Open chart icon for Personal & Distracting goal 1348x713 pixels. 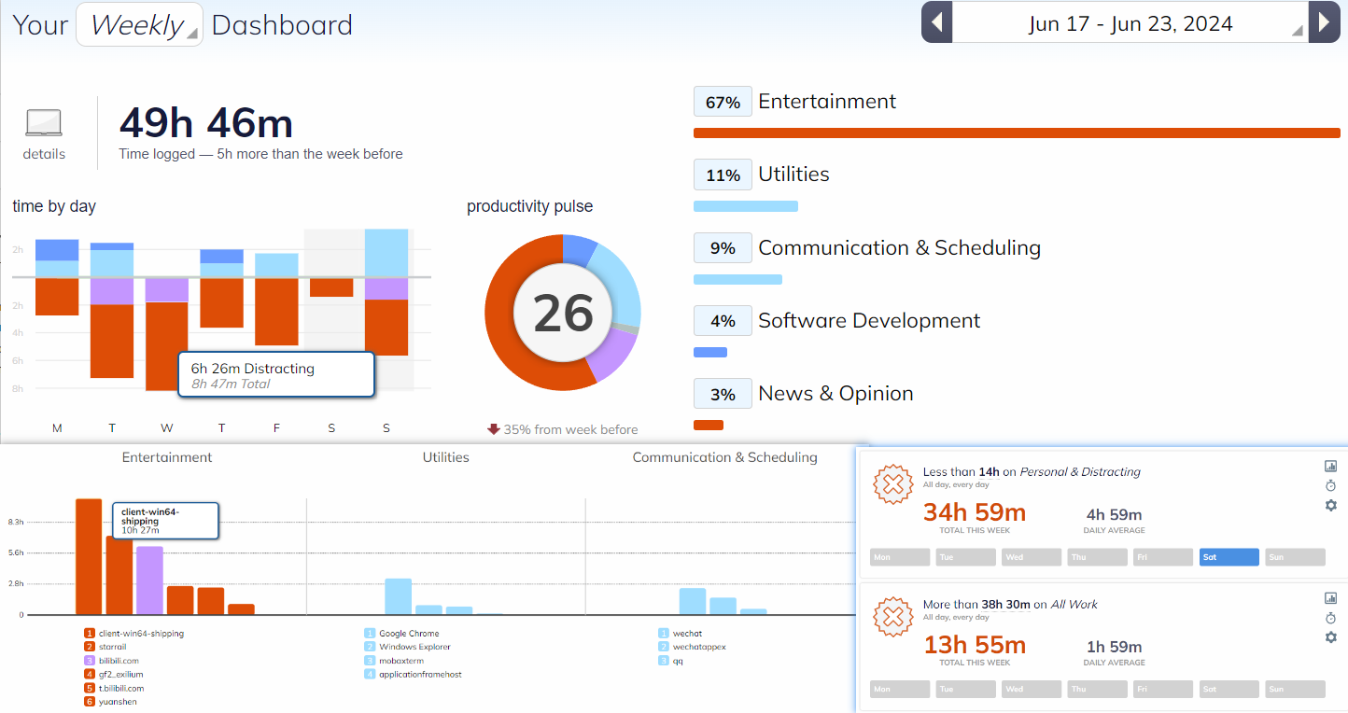(1330, 467)
